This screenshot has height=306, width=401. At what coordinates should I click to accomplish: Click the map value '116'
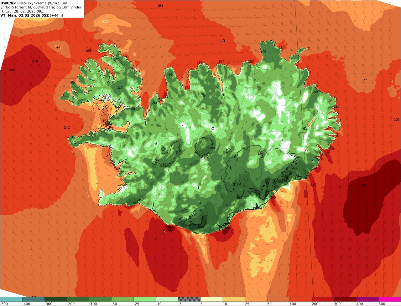coord(282,47)
